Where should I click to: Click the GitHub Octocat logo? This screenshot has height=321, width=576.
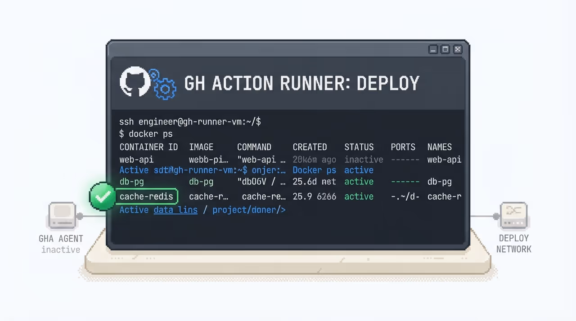coord(135,82)
